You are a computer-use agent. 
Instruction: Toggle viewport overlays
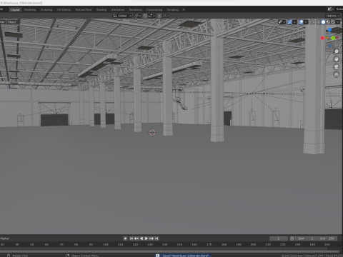[301, 22]
